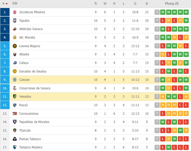191x151 pixels.
Task: Open the Atl. Morelia team link
Action: coord(27,38)
